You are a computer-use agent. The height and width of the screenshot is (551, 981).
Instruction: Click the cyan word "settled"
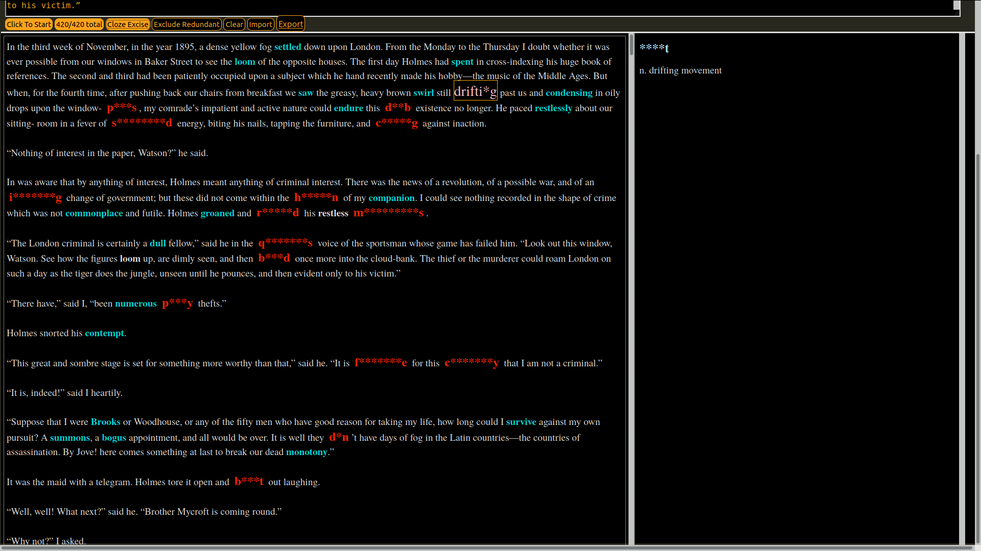(x=288, y=47)
